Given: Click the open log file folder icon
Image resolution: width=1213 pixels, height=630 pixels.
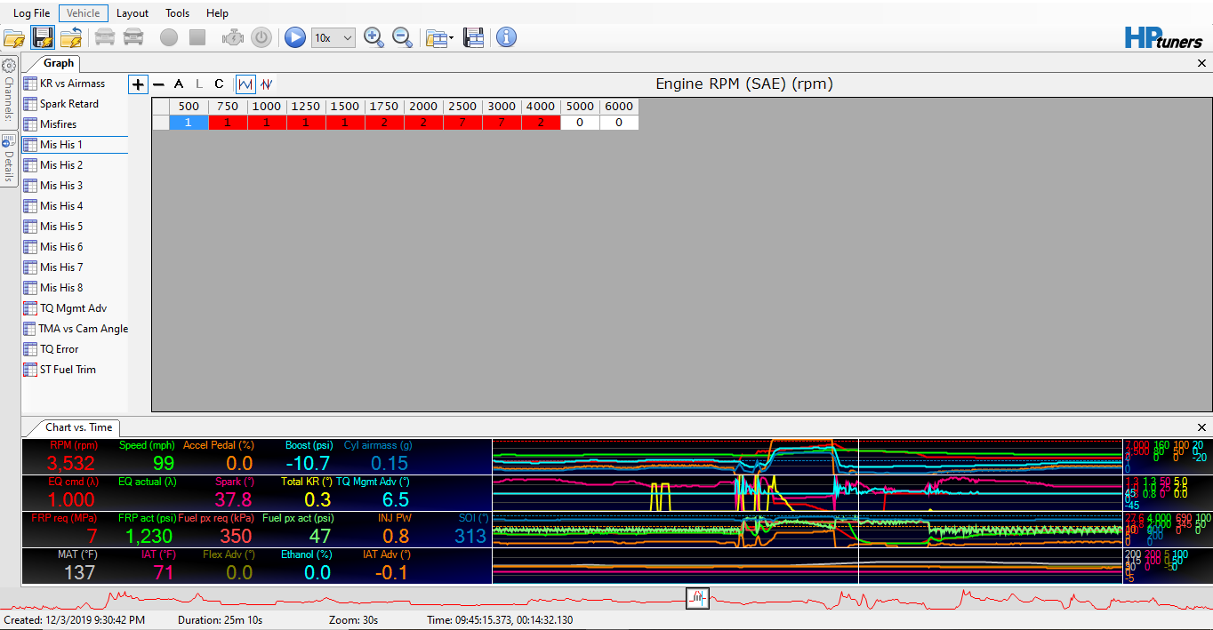Looking at the screenshot, I should click(x=14, y=37).
